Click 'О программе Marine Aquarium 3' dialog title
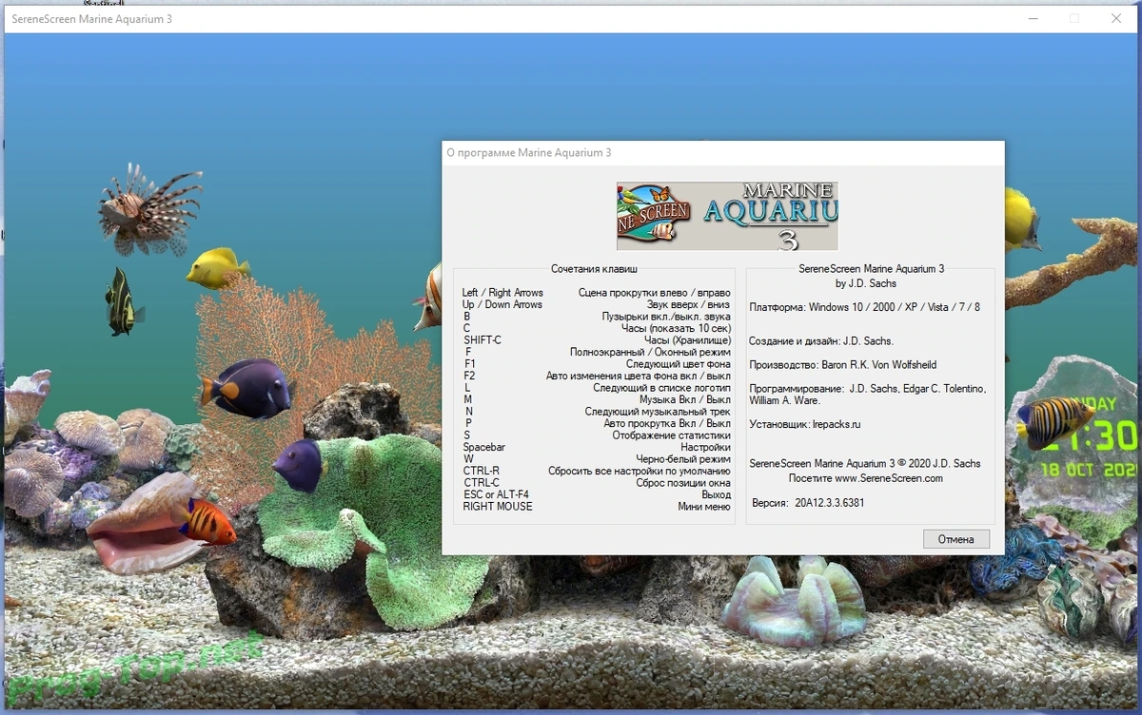Viewport: 1142px width, 715px height. point(529,152)
